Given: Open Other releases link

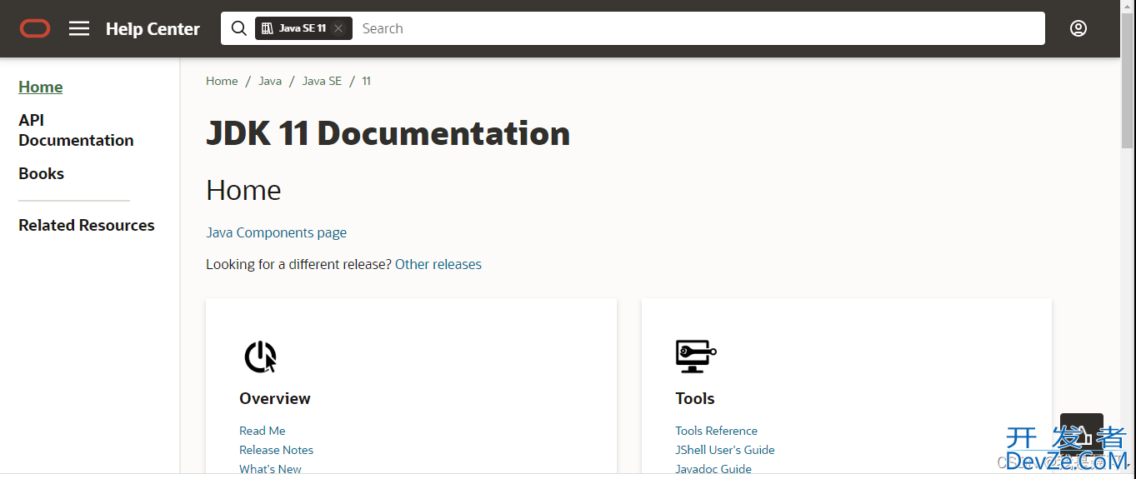Looking at the screenshot, I should pos(438,264).
